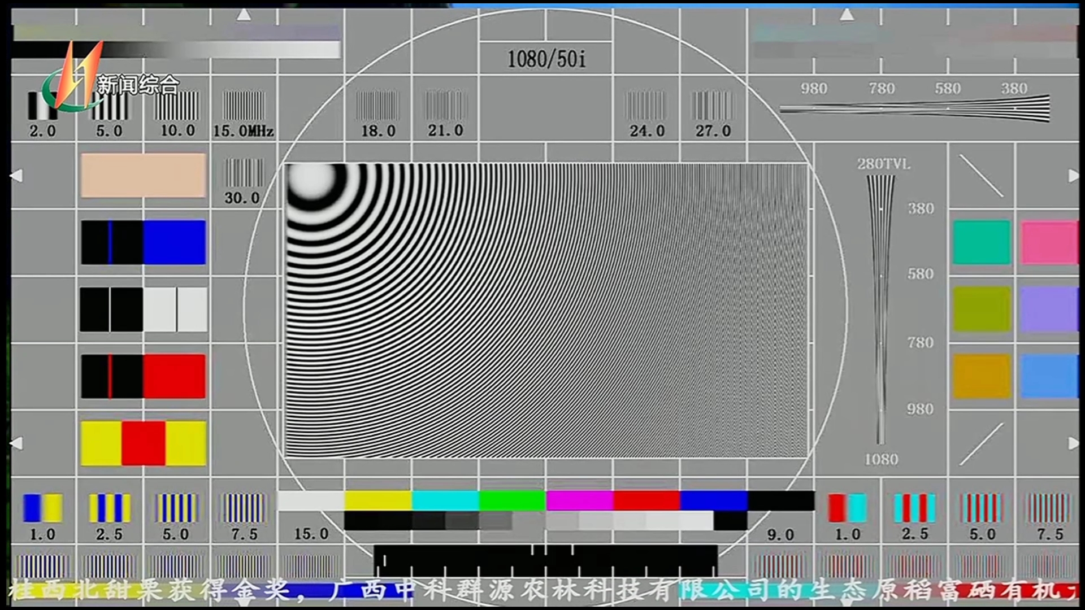Pick the black and red block
This screenshot has width=1085, height=610.
click(144, 376)
